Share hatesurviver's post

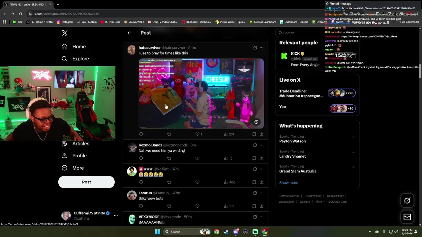click(261, 134)
